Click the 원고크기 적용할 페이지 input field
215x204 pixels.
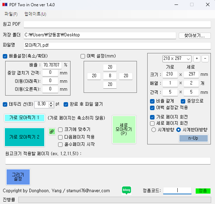coord(108,161)
